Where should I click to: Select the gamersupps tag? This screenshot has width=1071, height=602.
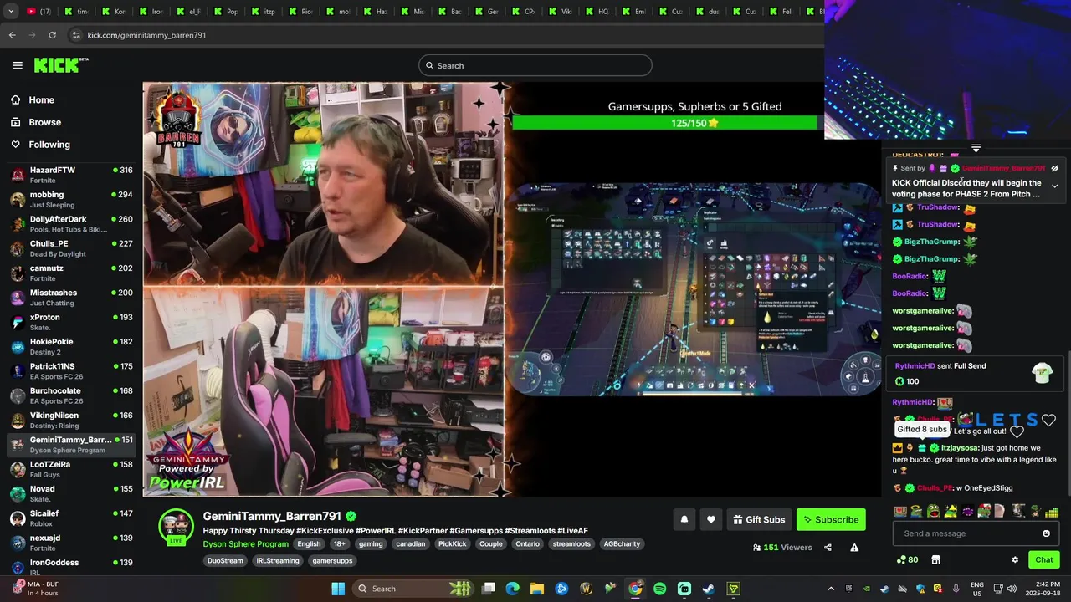click(332, 561)
